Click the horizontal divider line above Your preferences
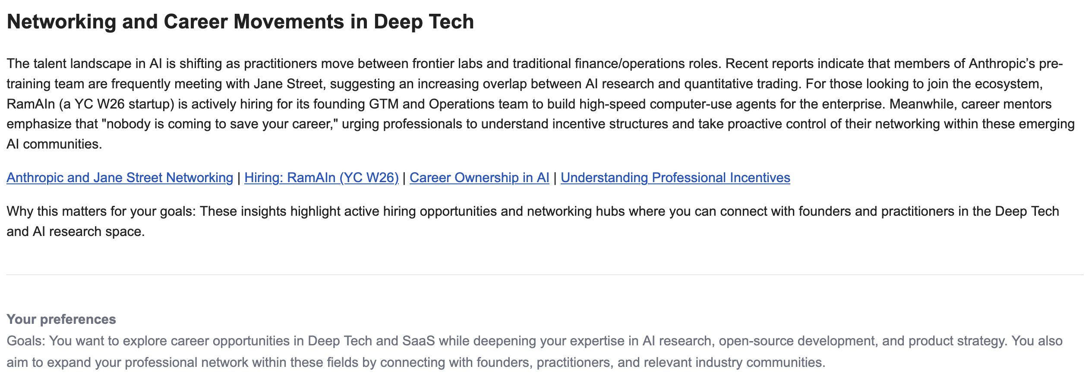1092x391 pixels. pos(545,274)
